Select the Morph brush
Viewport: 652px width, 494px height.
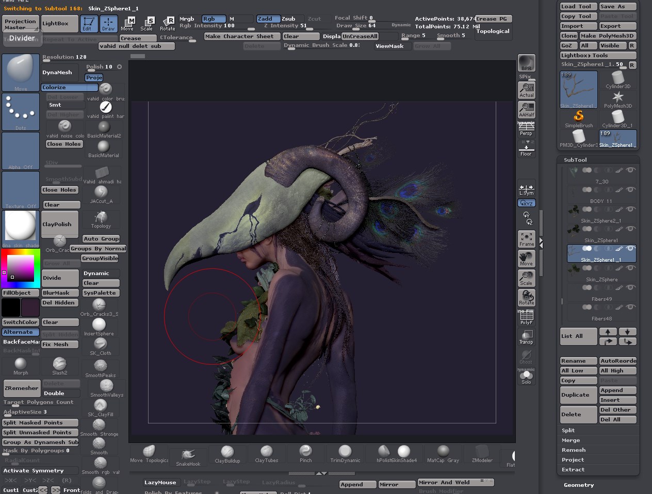coord(21,366)
